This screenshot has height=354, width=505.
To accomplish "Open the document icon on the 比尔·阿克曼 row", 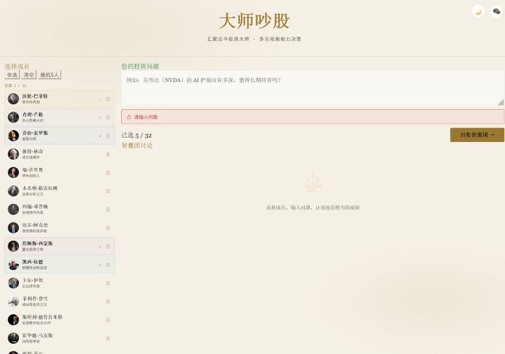I will (108, 228).
